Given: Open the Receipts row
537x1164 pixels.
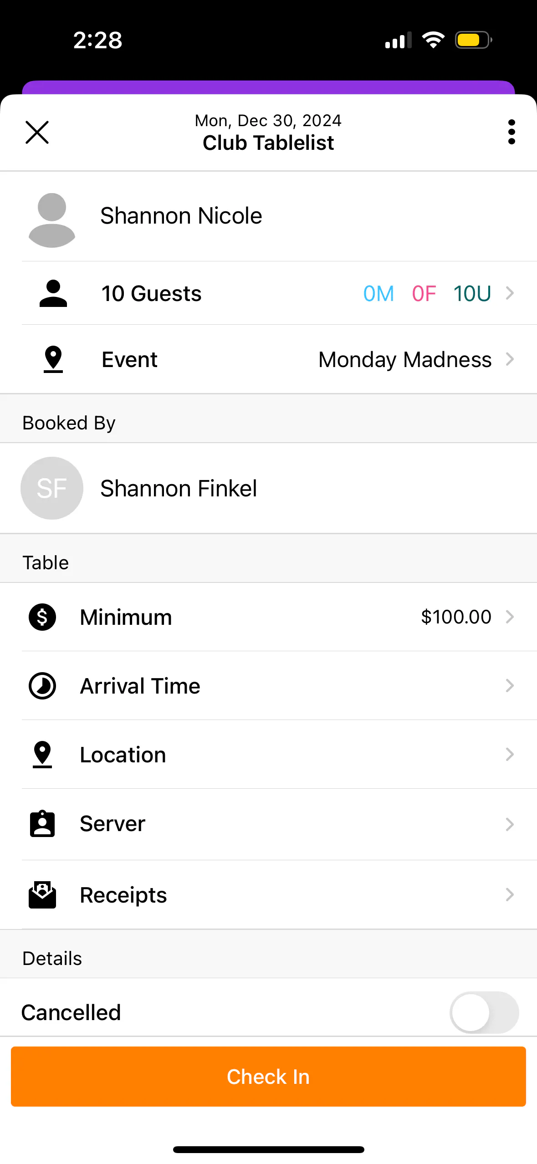Looking at the screenshot, I should [273, 895].
